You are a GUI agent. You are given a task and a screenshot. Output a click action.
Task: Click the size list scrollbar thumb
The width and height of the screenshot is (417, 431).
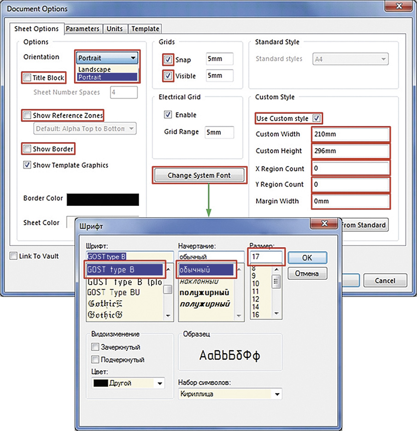point(276,281)
